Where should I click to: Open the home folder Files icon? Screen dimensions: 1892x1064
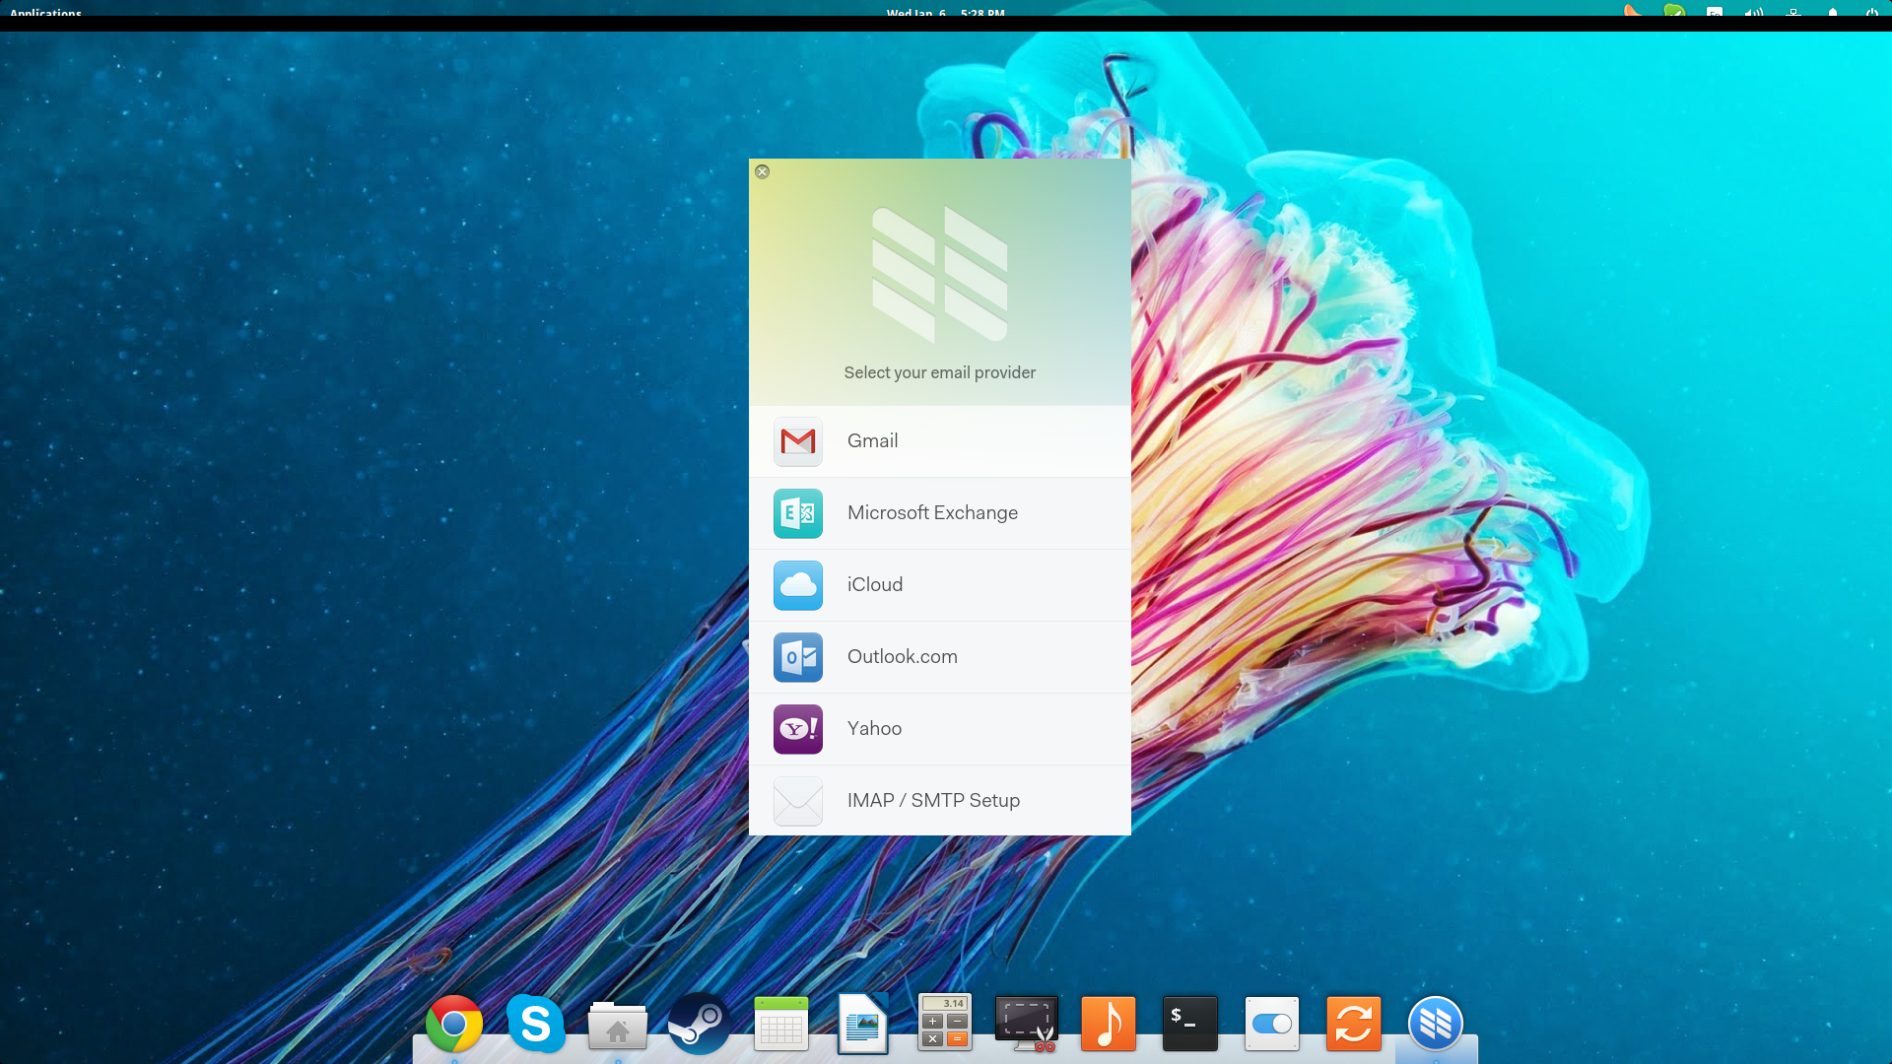tap(618, 1026)
